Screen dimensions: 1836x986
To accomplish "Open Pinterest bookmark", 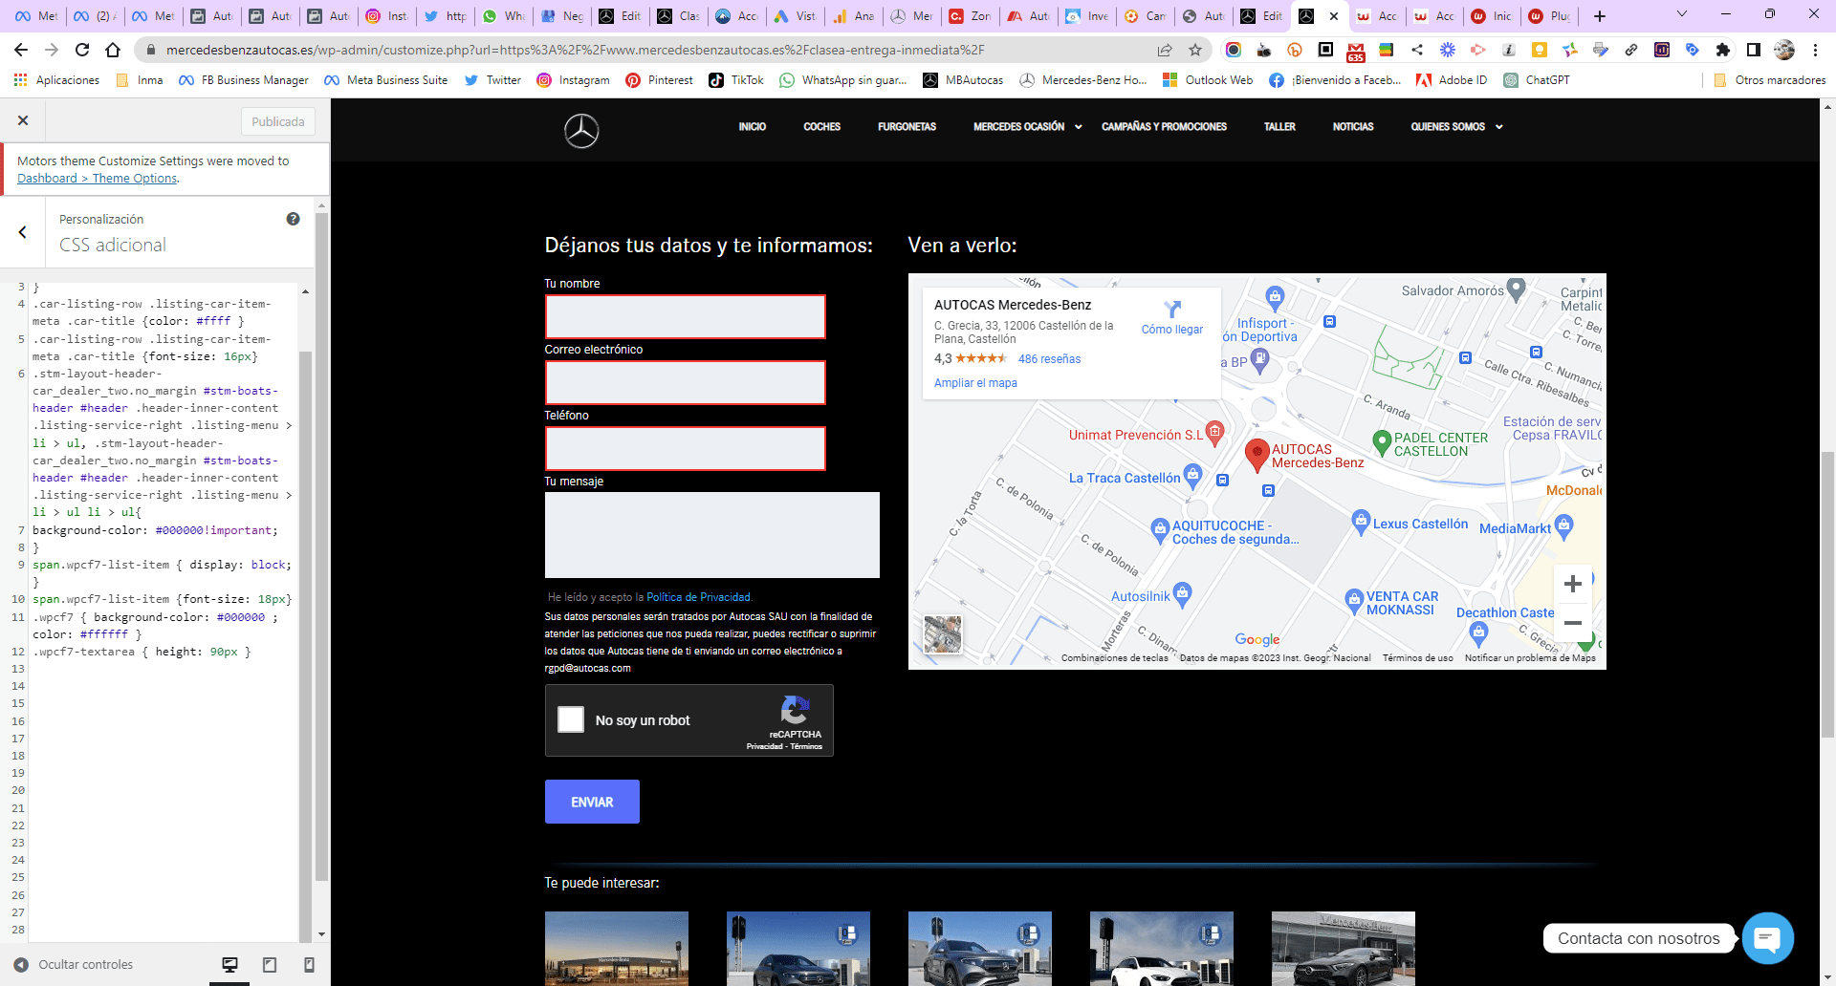I will point(660,80).
